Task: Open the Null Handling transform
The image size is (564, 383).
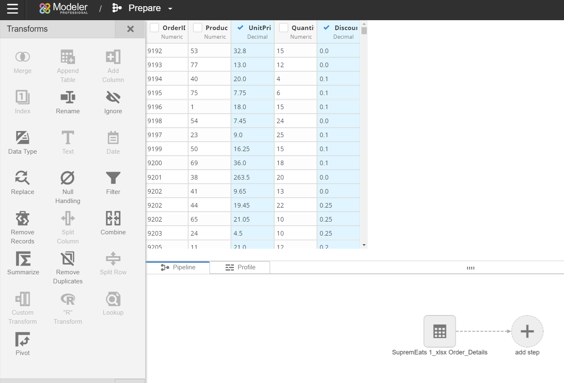Action: [68, 178]
